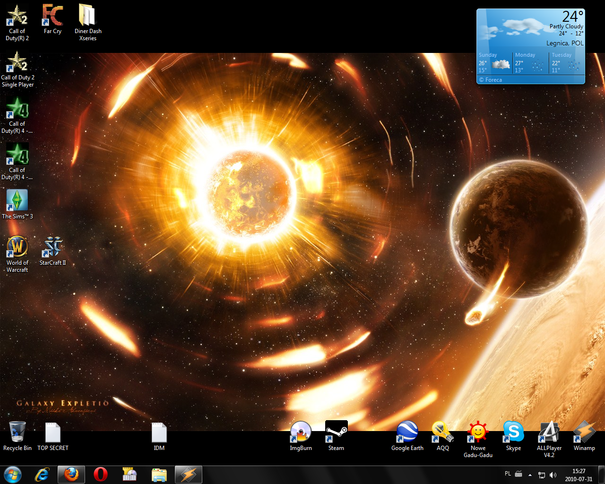Click the PL language indicator
This screenshot has height=484, width=605.
(508, 474)
